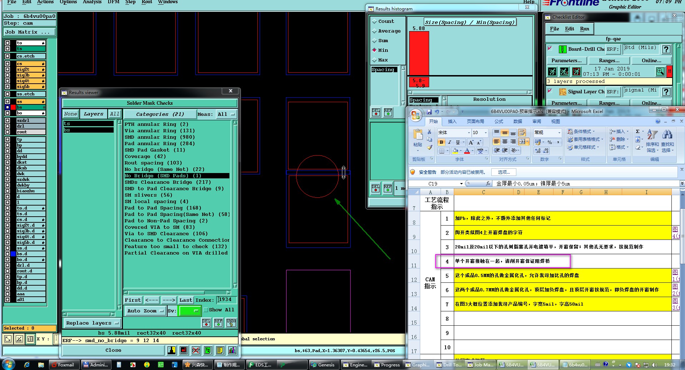Open the Replace layers dropdown
685x370 pixels.
(92, 323)
